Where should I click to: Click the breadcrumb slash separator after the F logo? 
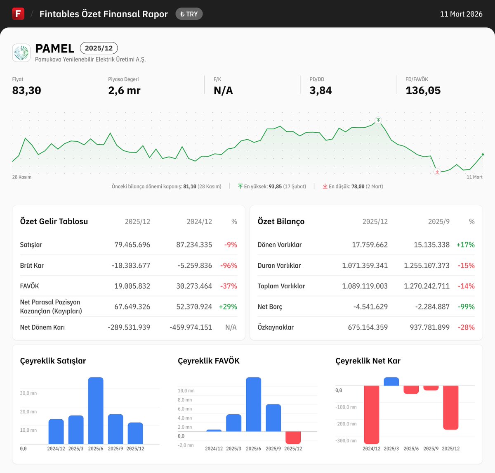click(x=31, y=14)
